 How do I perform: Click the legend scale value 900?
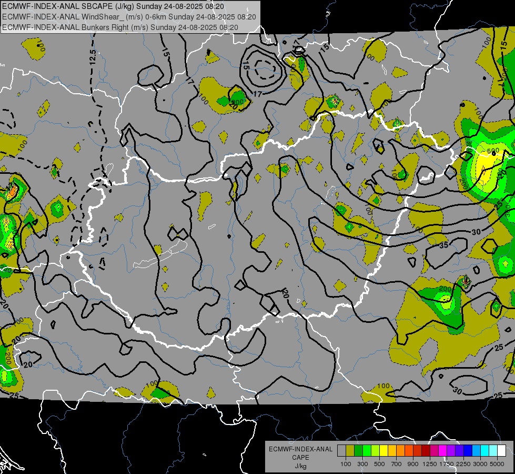413,464
